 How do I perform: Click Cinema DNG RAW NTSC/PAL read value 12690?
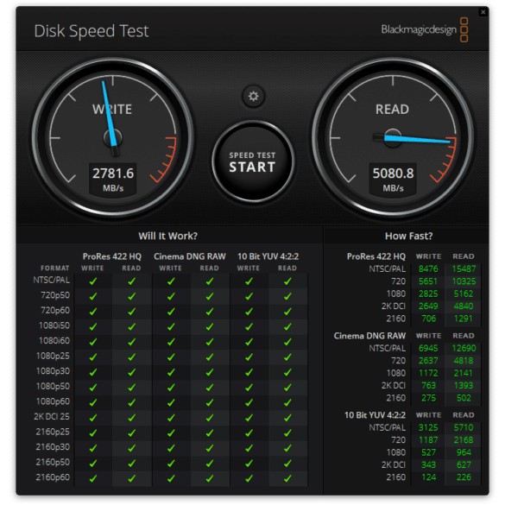[x=464, y=348]
